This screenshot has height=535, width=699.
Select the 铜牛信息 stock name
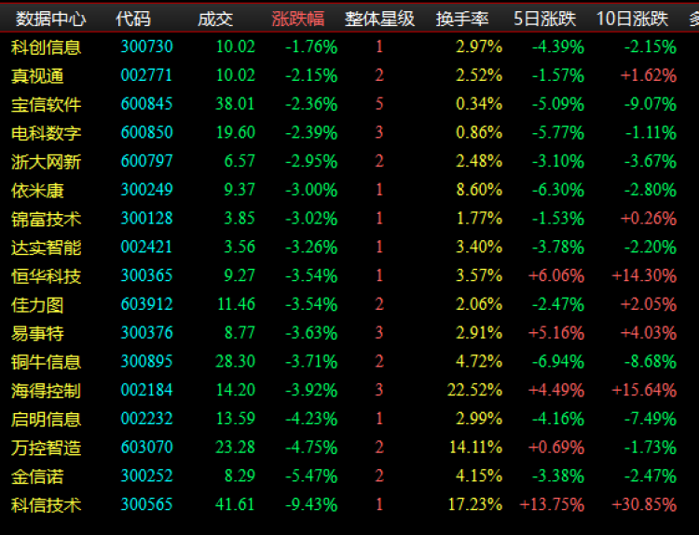tap(46, 362)
